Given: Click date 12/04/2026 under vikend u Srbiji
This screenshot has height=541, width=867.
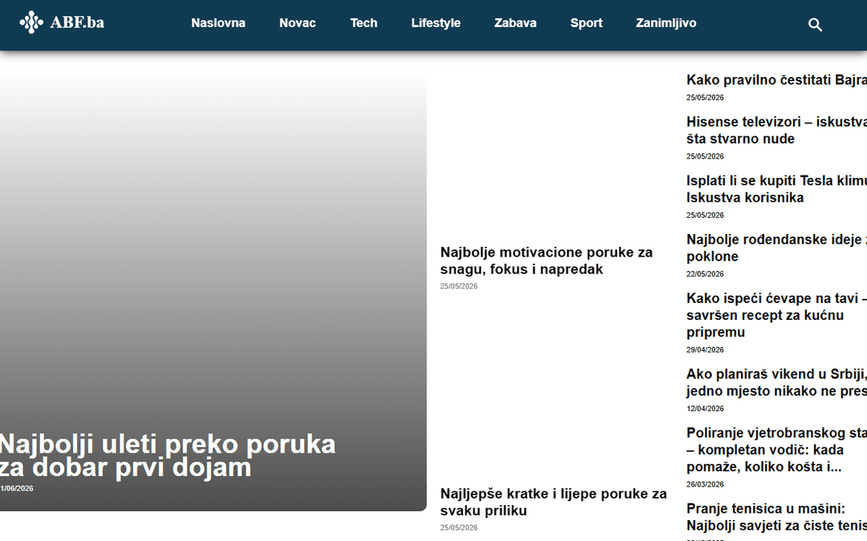Looking at the screenshot, I should [x=705, y=409].
